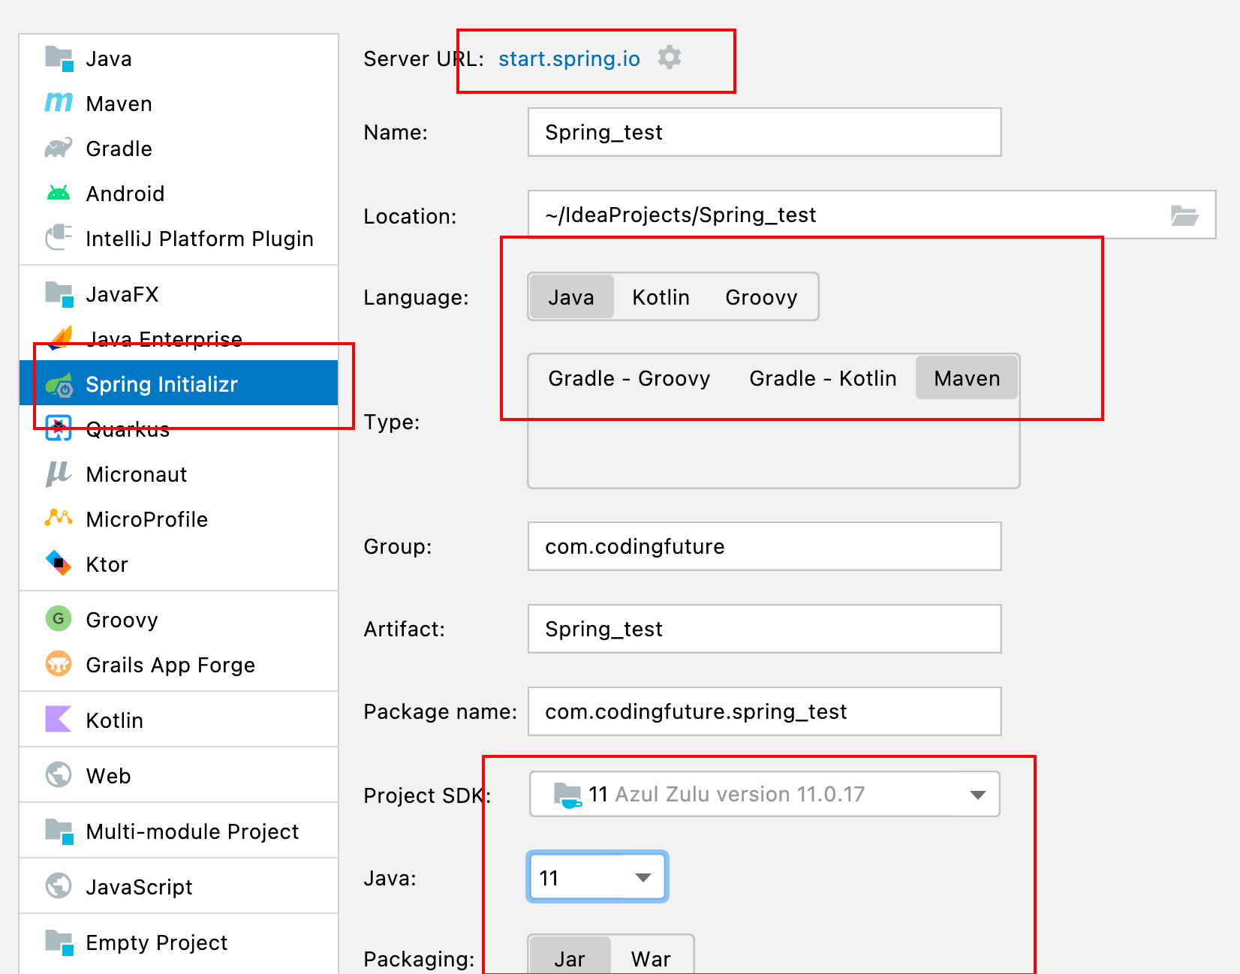The width and height of the screenshot is (1240, 974).
Task: Select Groovy language option
Action: tap(761, 297)
